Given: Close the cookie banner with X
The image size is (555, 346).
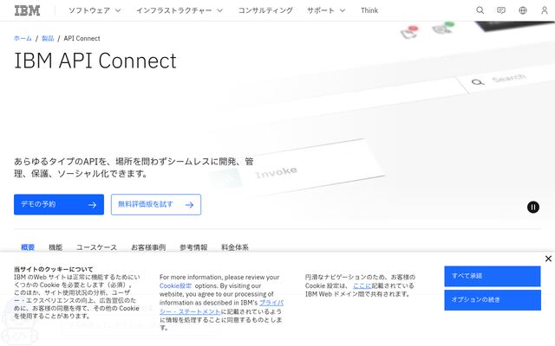Looking at the screenshot, I should [548, 259].
